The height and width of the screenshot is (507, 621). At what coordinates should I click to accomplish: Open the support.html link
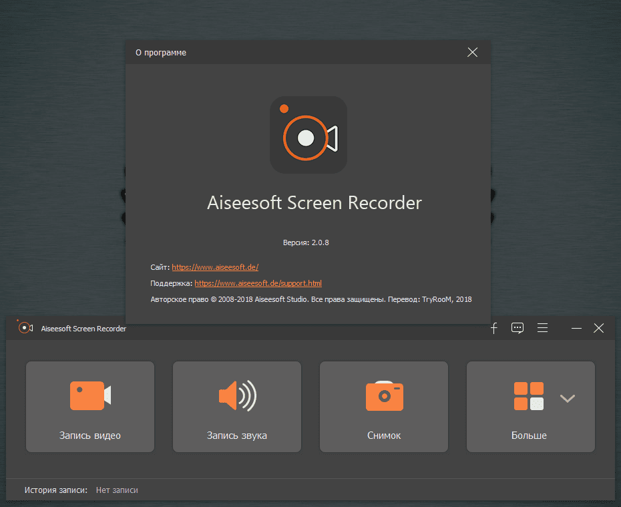pos(258,283)
